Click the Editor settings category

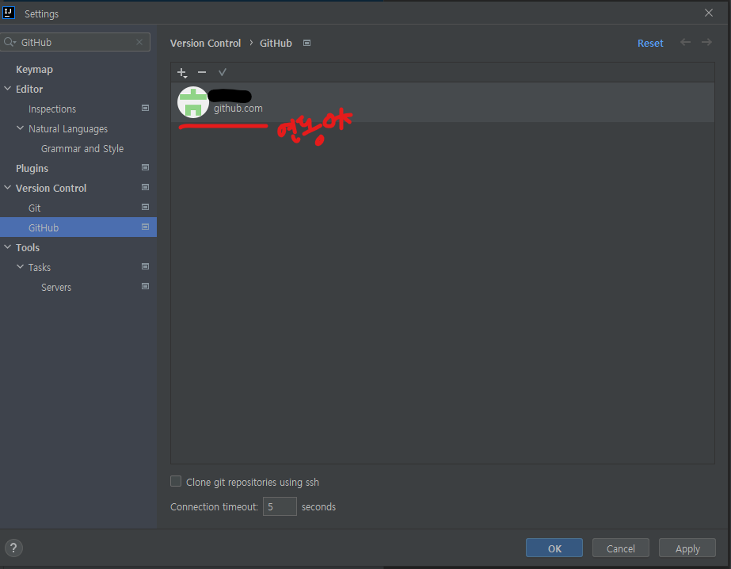(x=29, y=89)
